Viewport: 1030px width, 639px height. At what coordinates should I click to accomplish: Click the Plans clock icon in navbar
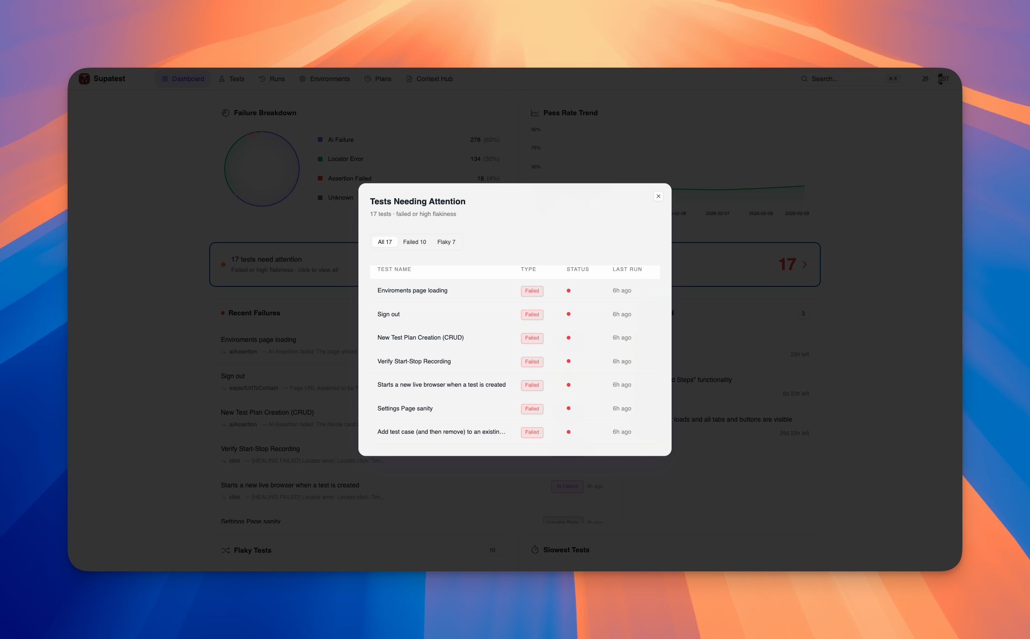coord(367,78)
